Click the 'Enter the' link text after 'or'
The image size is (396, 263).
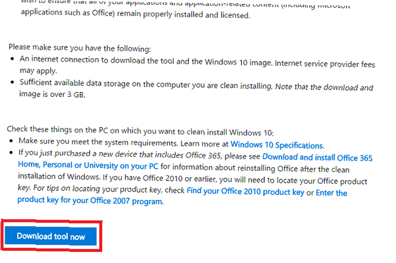pos(331,193)
